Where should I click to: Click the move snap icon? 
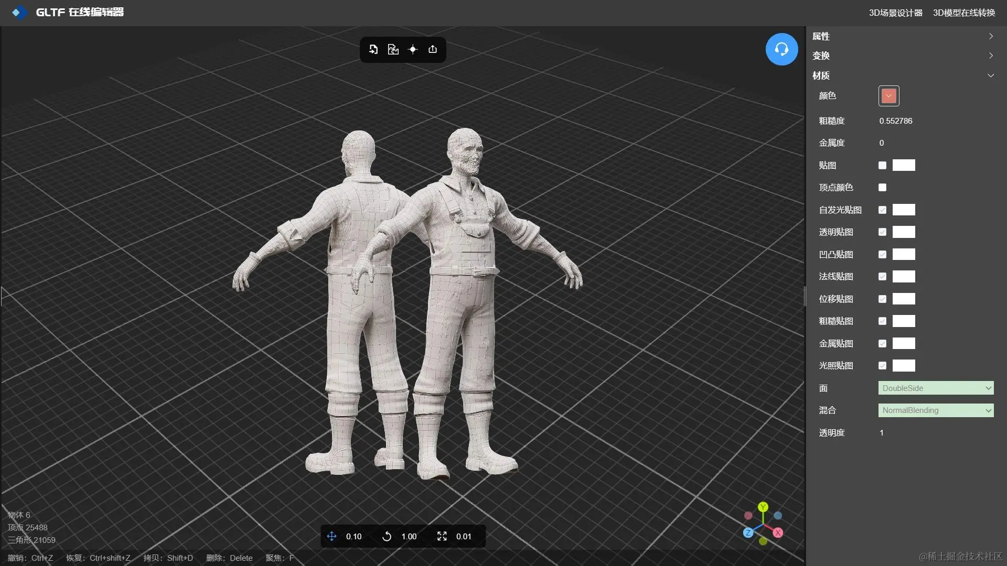(x=331, y=536)
